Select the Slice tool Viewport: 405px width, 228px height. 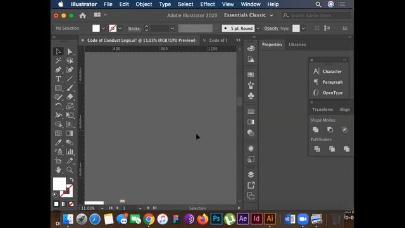click(70, 161)
